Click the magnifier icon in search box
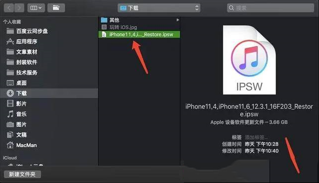 point(231,8)
